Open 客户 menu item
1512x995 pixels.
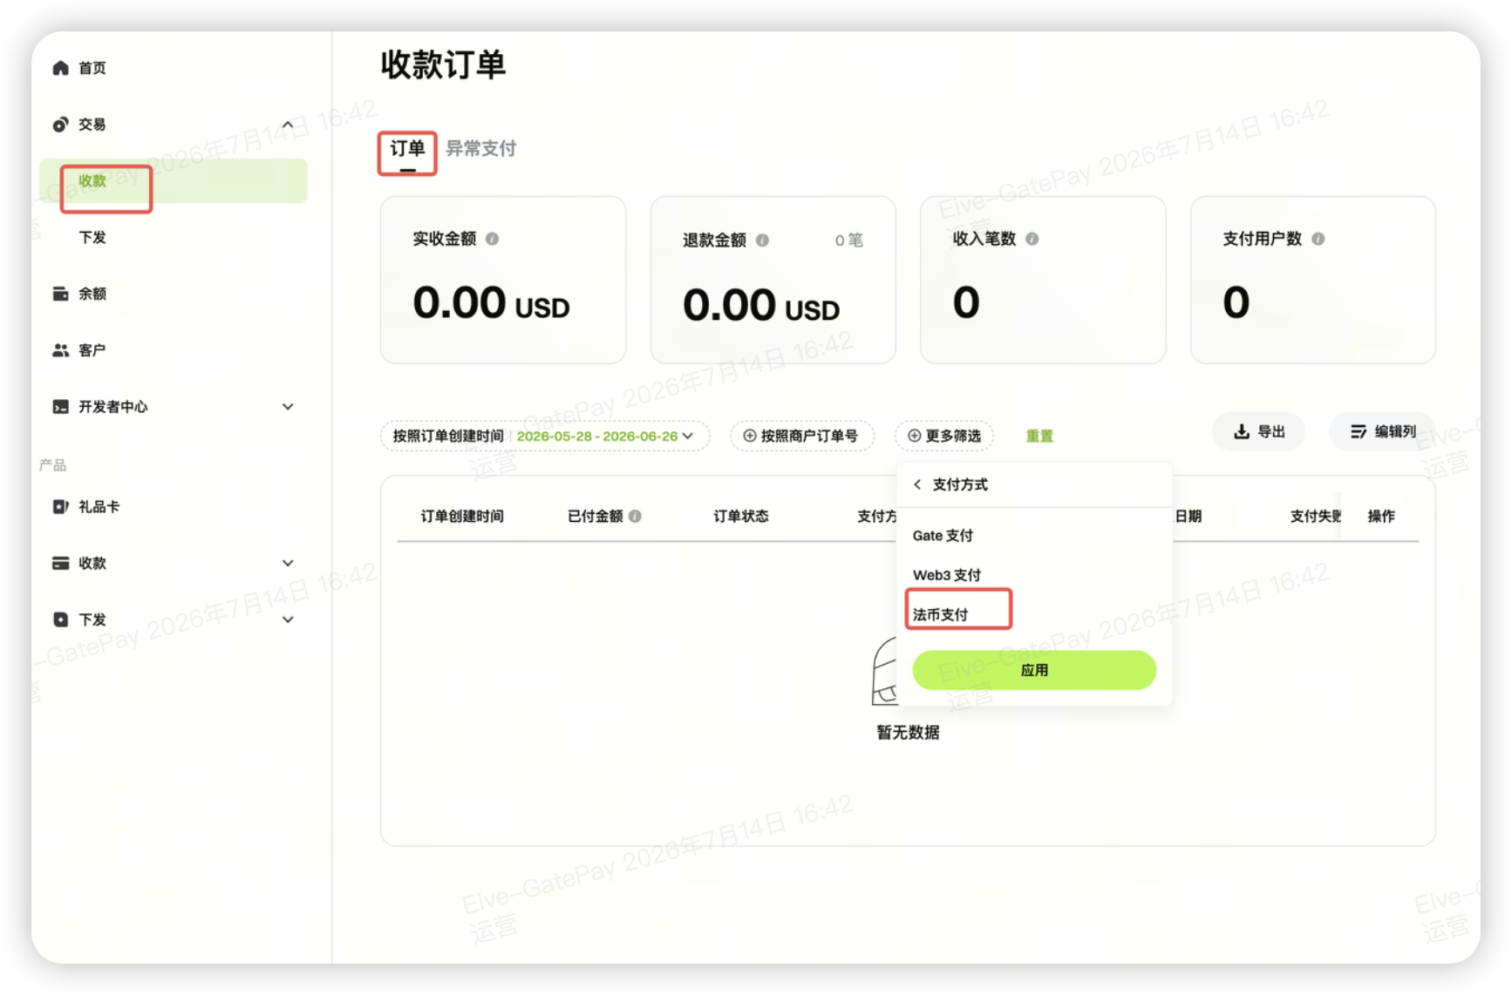point(92,350)
